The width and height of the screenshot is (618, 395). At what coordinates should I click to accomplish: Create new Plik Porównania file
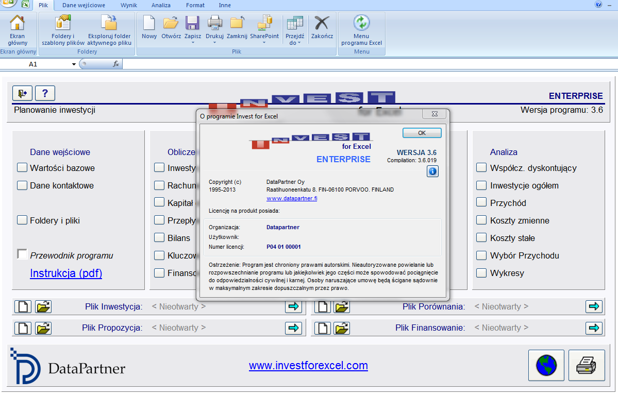[x=322, y=306]
